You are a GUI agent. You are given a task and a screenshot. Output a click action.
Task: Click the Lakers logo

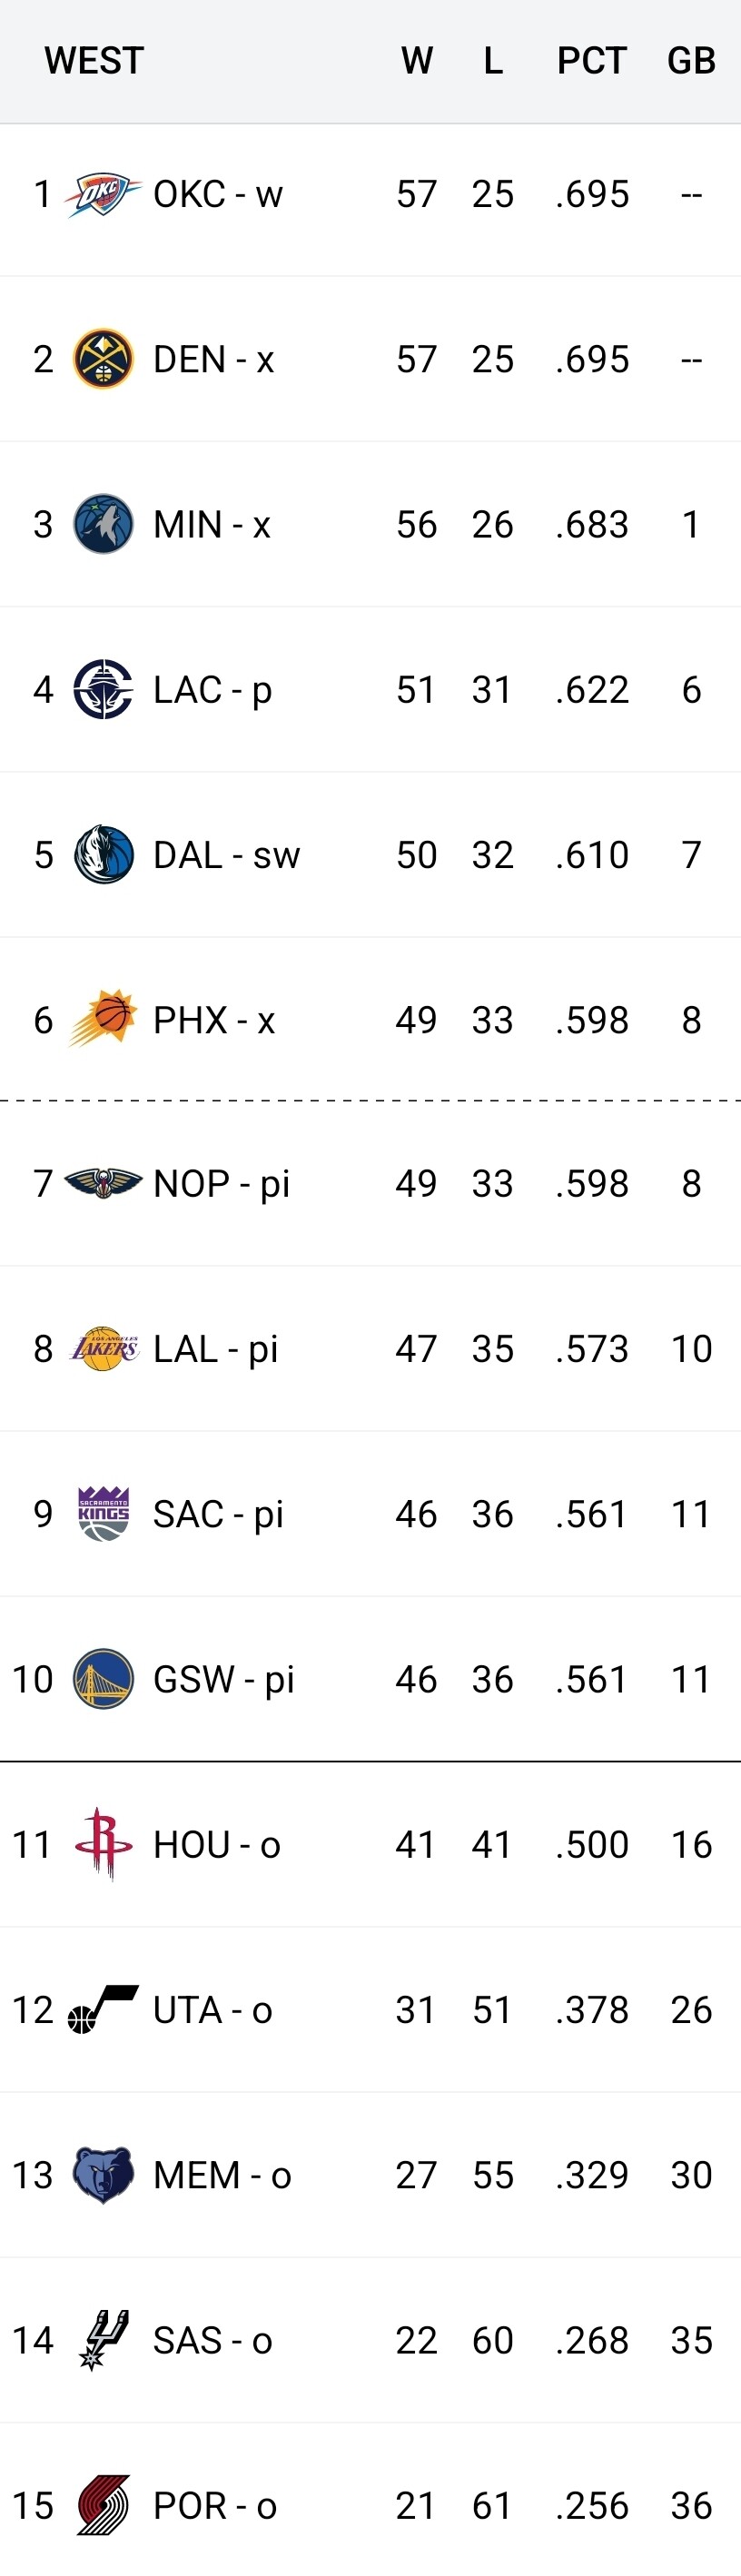103,1348
